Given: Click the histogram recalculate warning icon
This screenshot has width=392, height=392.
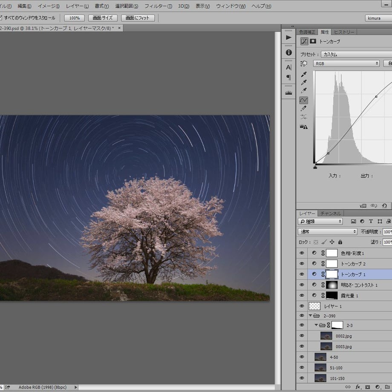Looking at the screenshot, I should (x=303, y=127).
